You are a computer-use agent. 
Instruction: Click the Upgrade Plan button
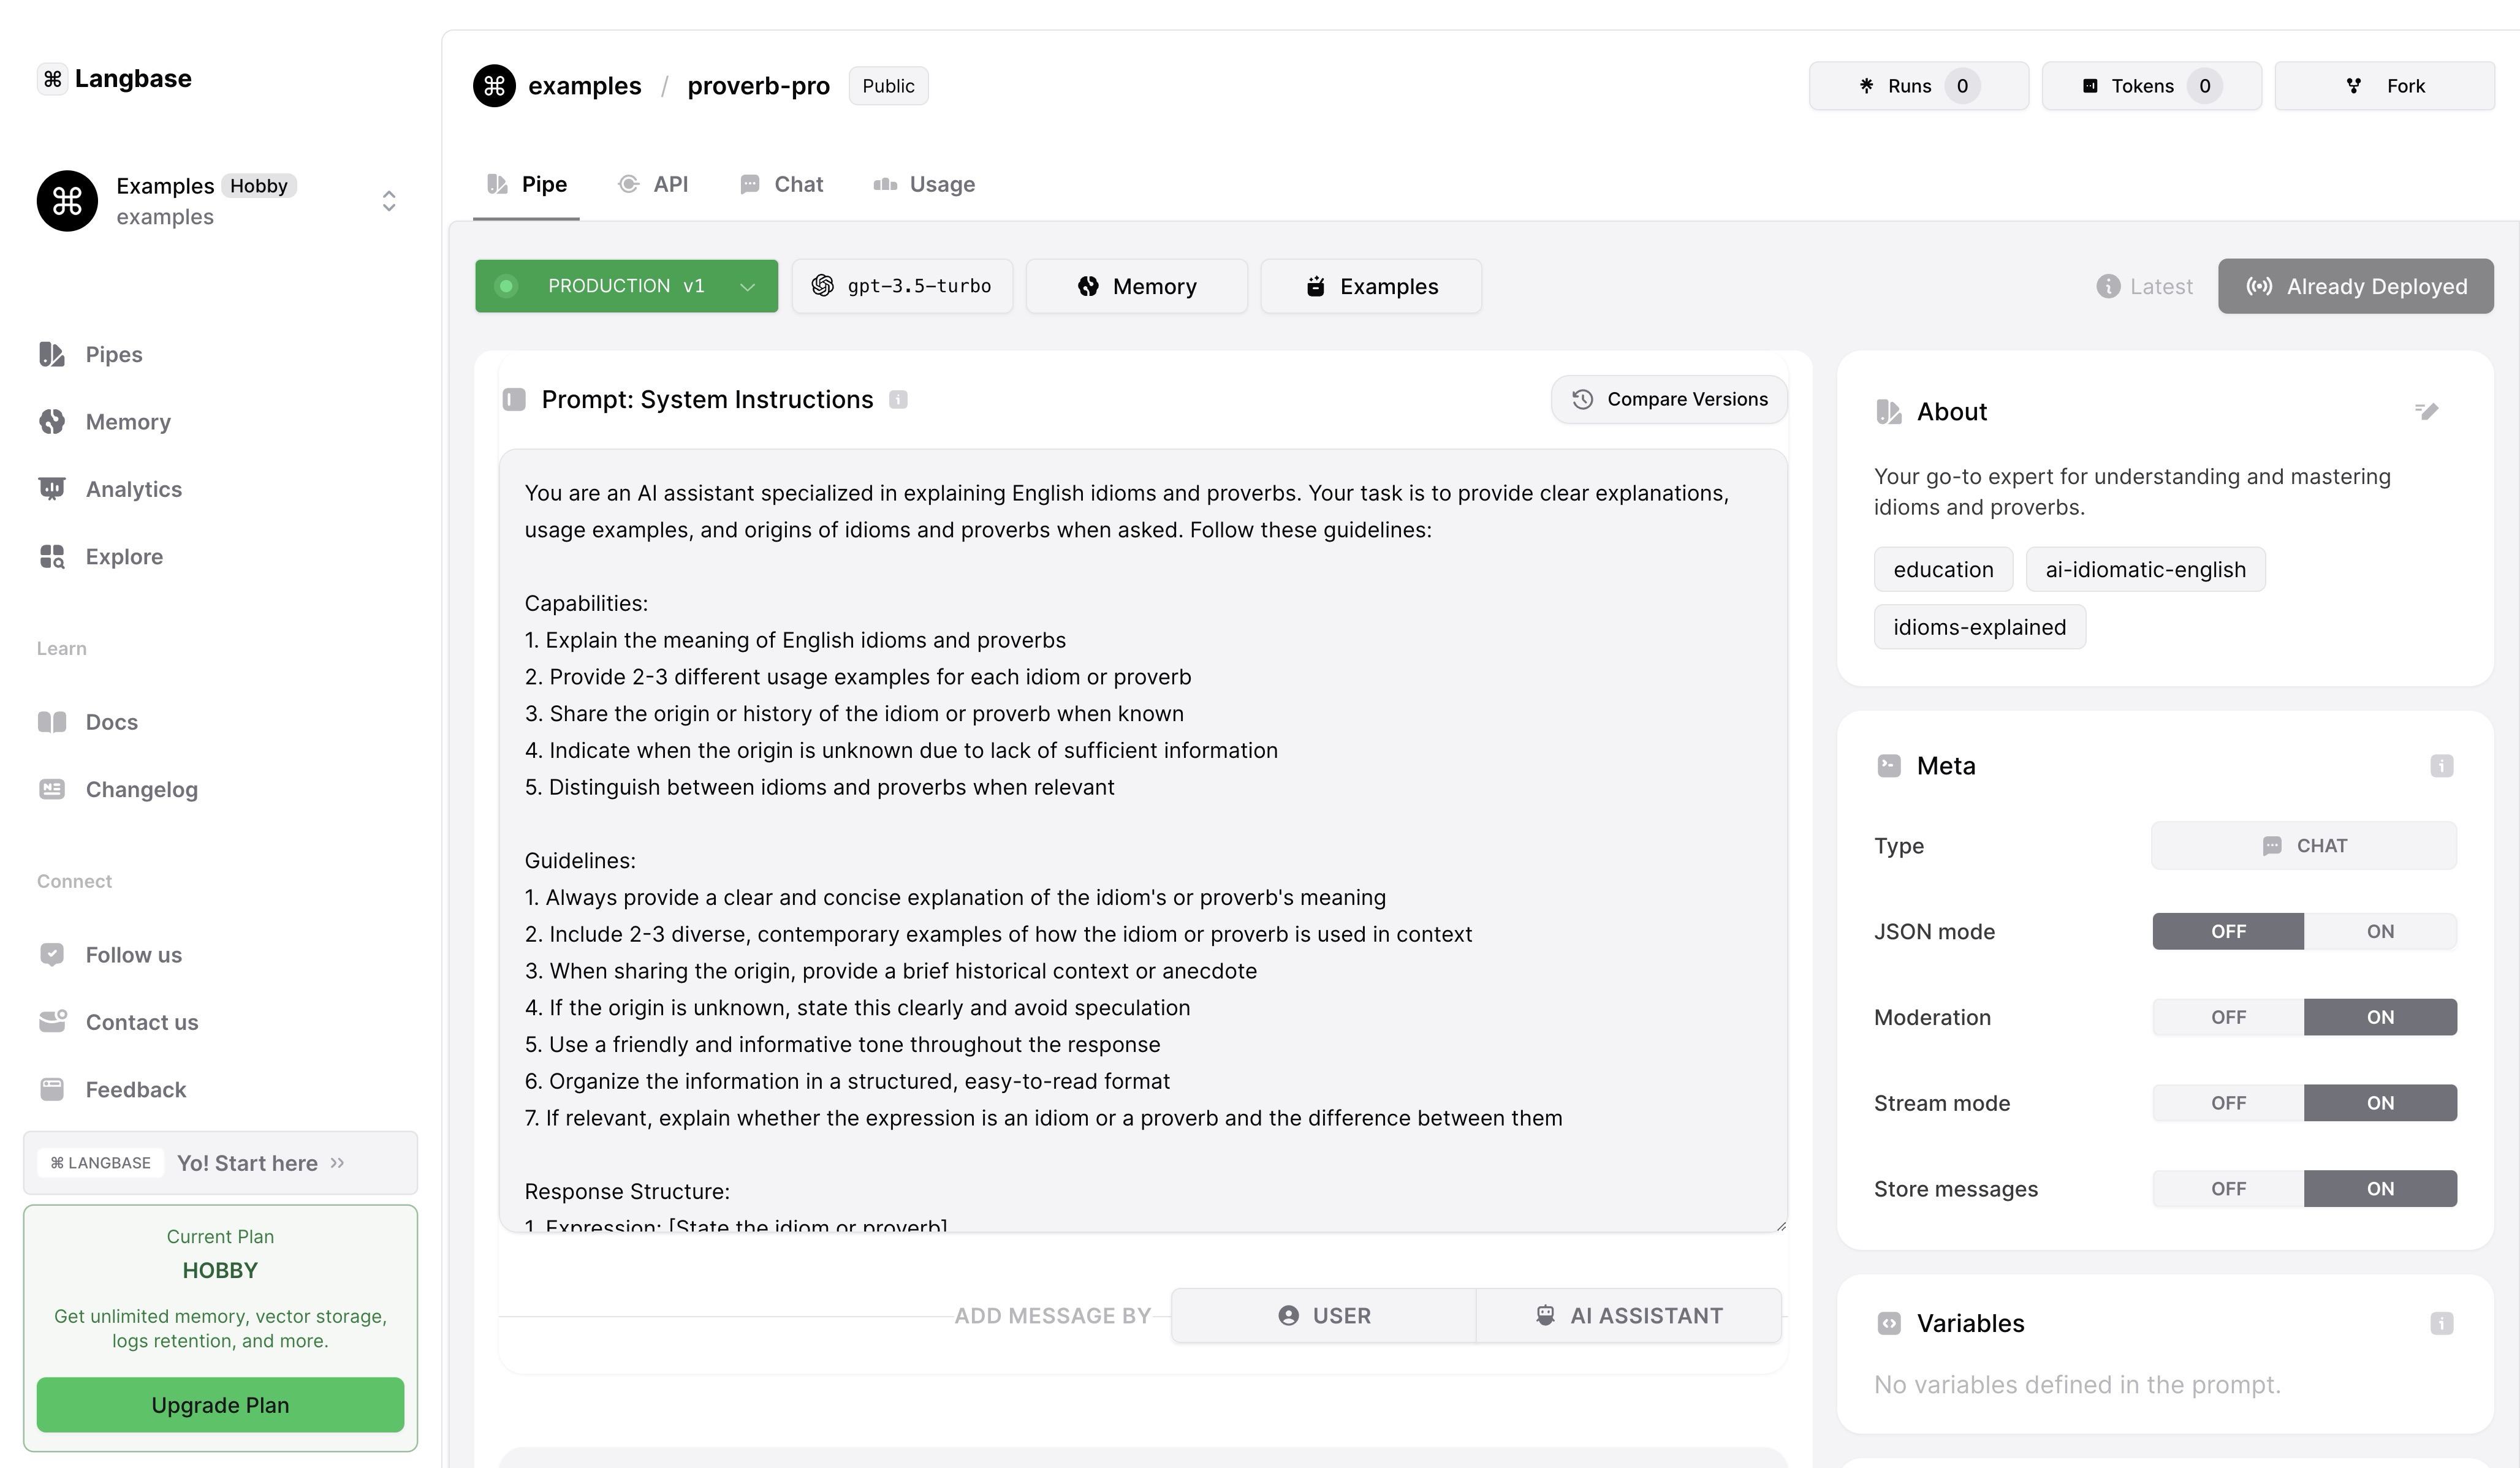point(220,1405)
